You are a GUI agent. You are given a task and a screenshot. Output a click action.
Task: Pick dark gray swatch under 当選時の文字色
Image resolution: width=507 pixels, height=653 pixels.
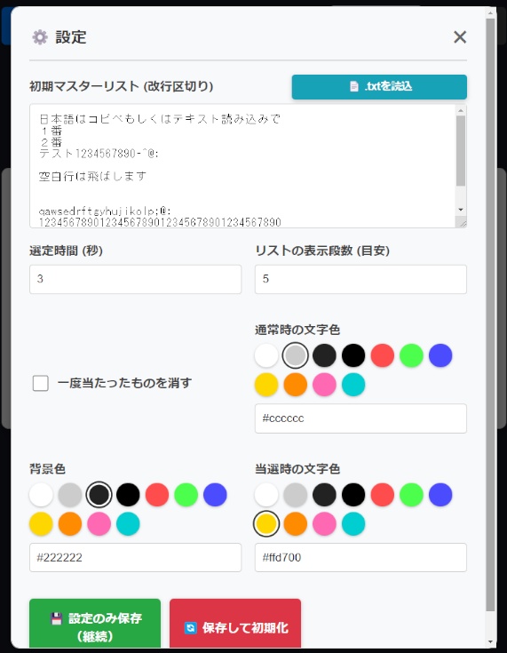(x=324, y=495)
